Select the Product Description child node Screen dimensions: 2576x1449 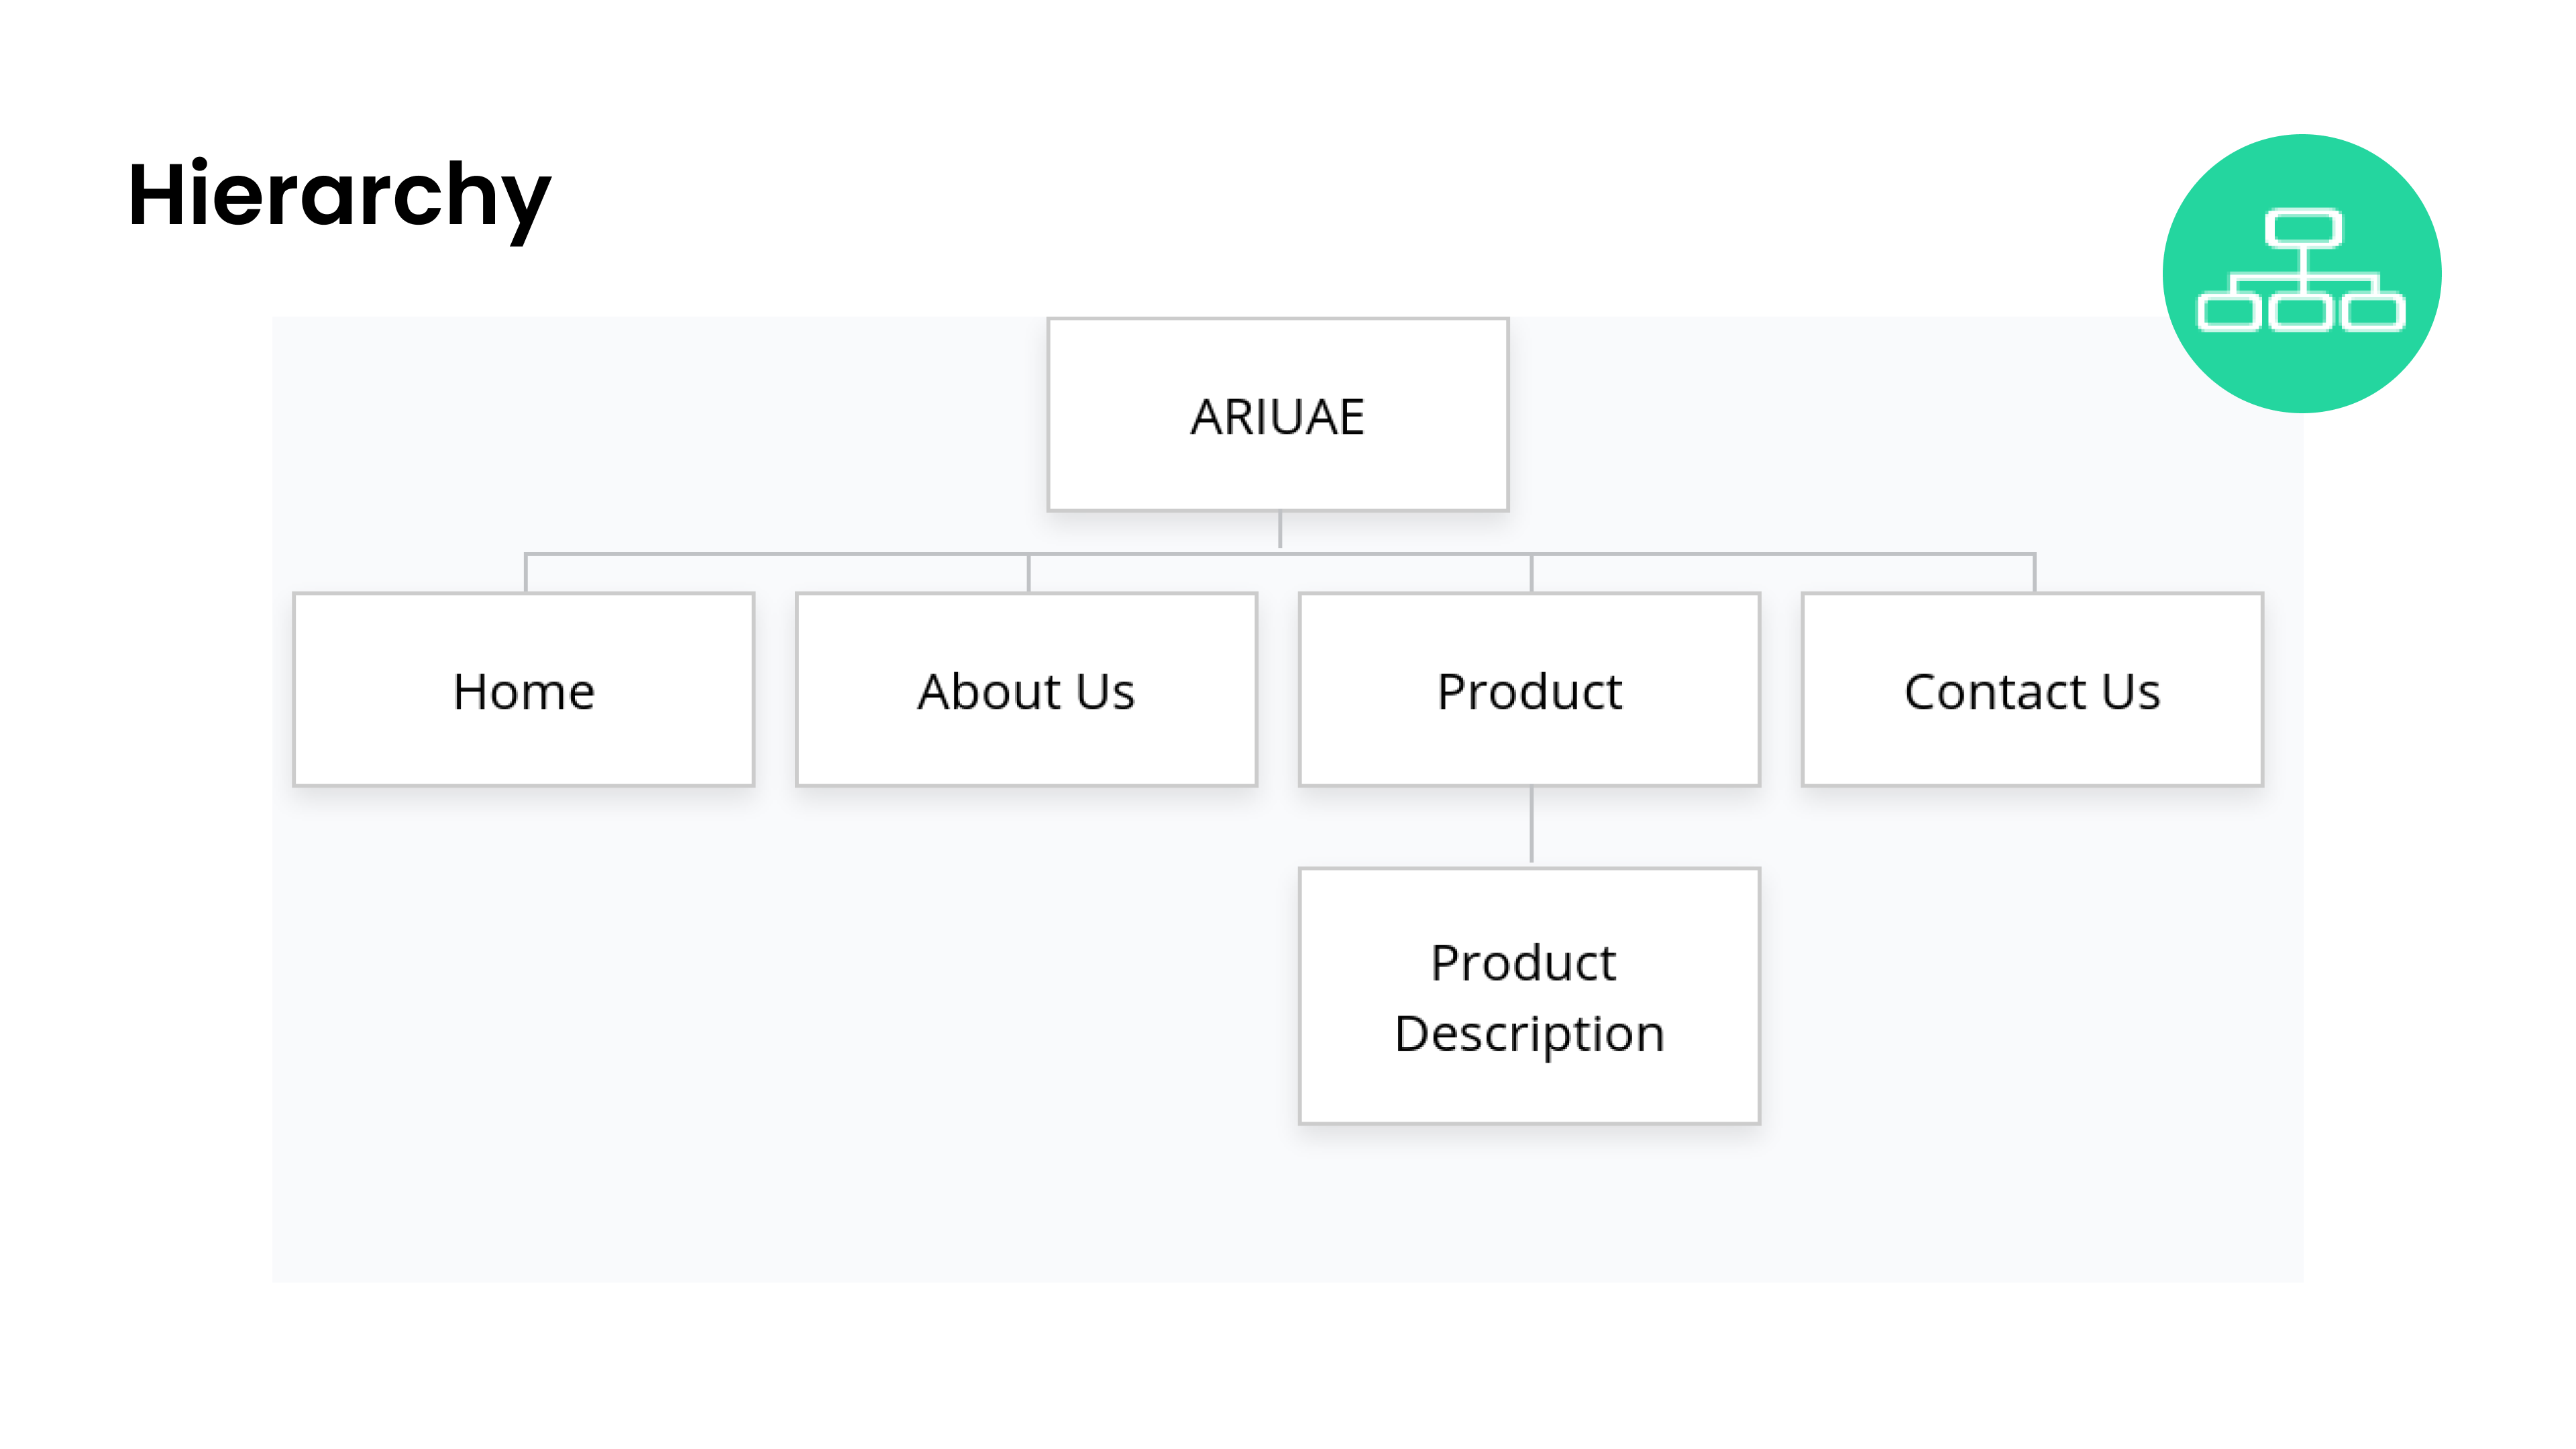(x=1529, y=996)
